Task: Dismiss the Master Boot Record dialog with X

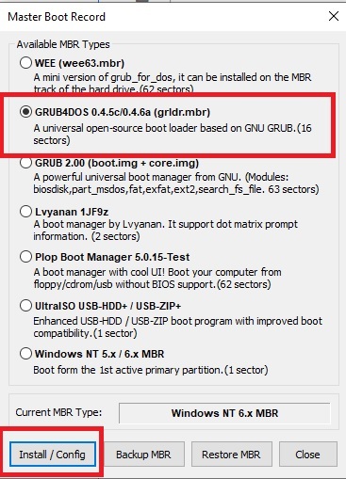Action: click(334, 16)
